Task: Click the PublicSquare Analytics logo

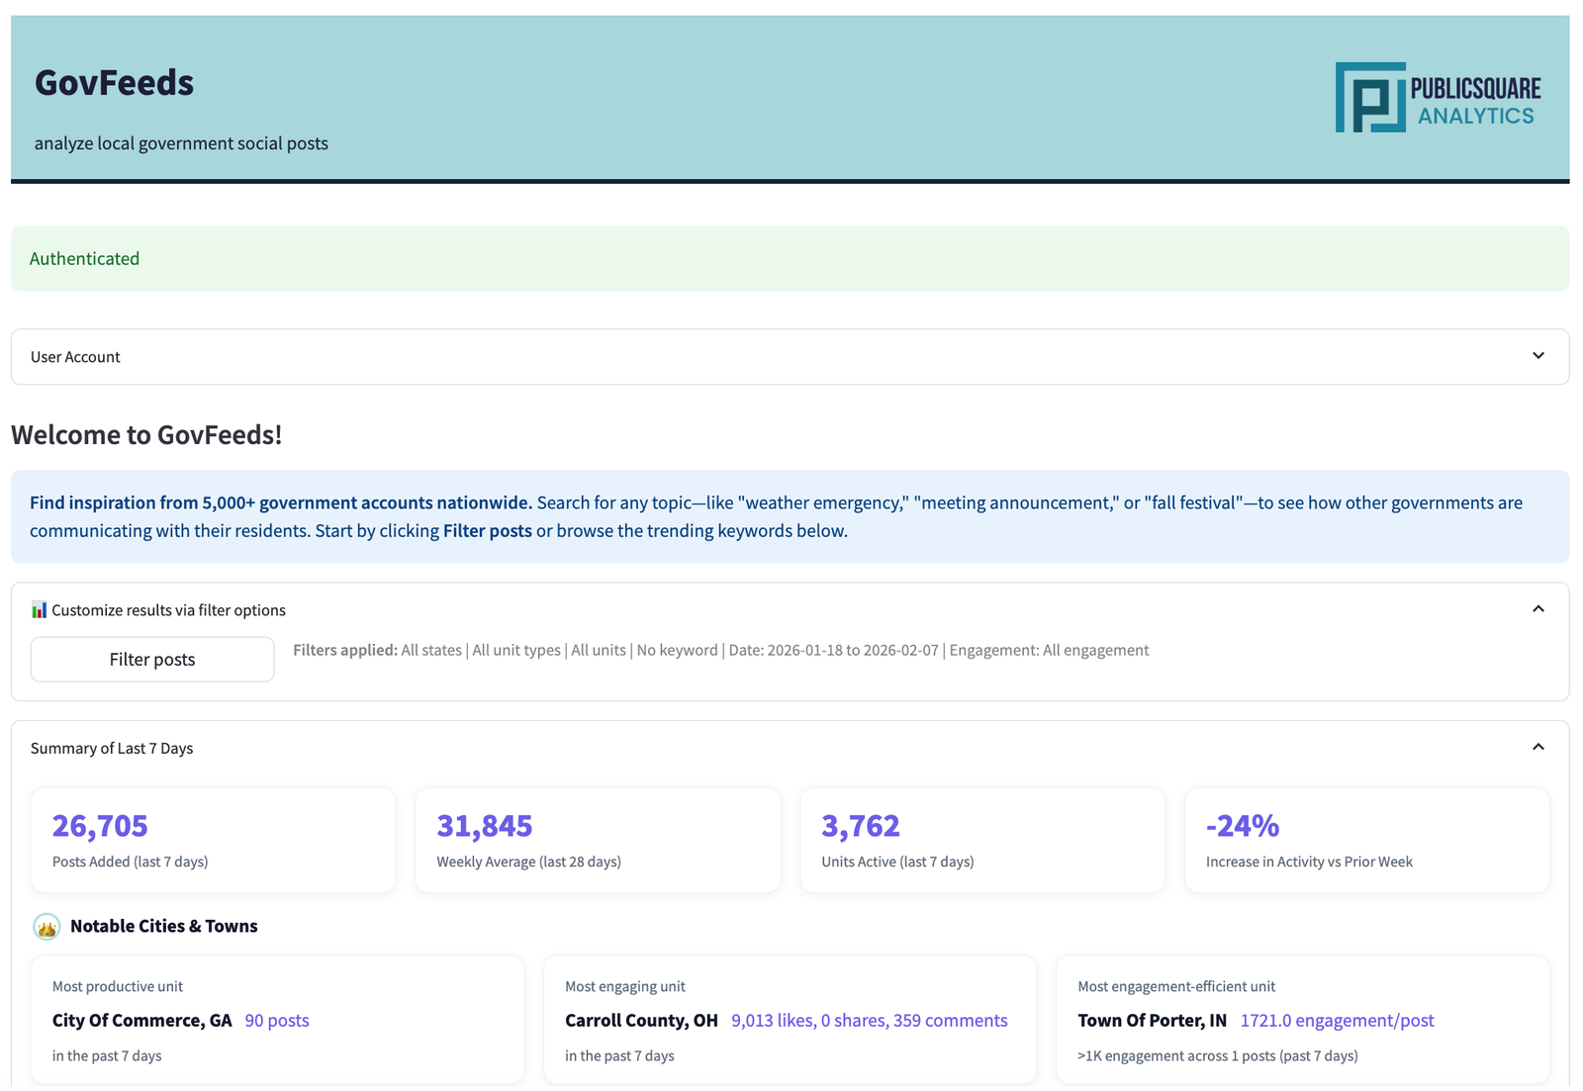Action: [1437, 98]
